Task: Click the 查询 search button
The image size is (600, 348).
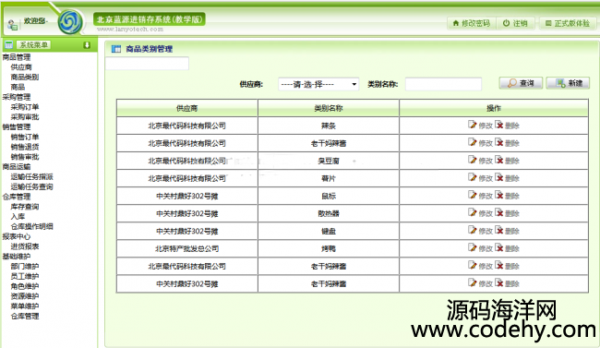Action: pyautogui.click(x=521, y=83)
